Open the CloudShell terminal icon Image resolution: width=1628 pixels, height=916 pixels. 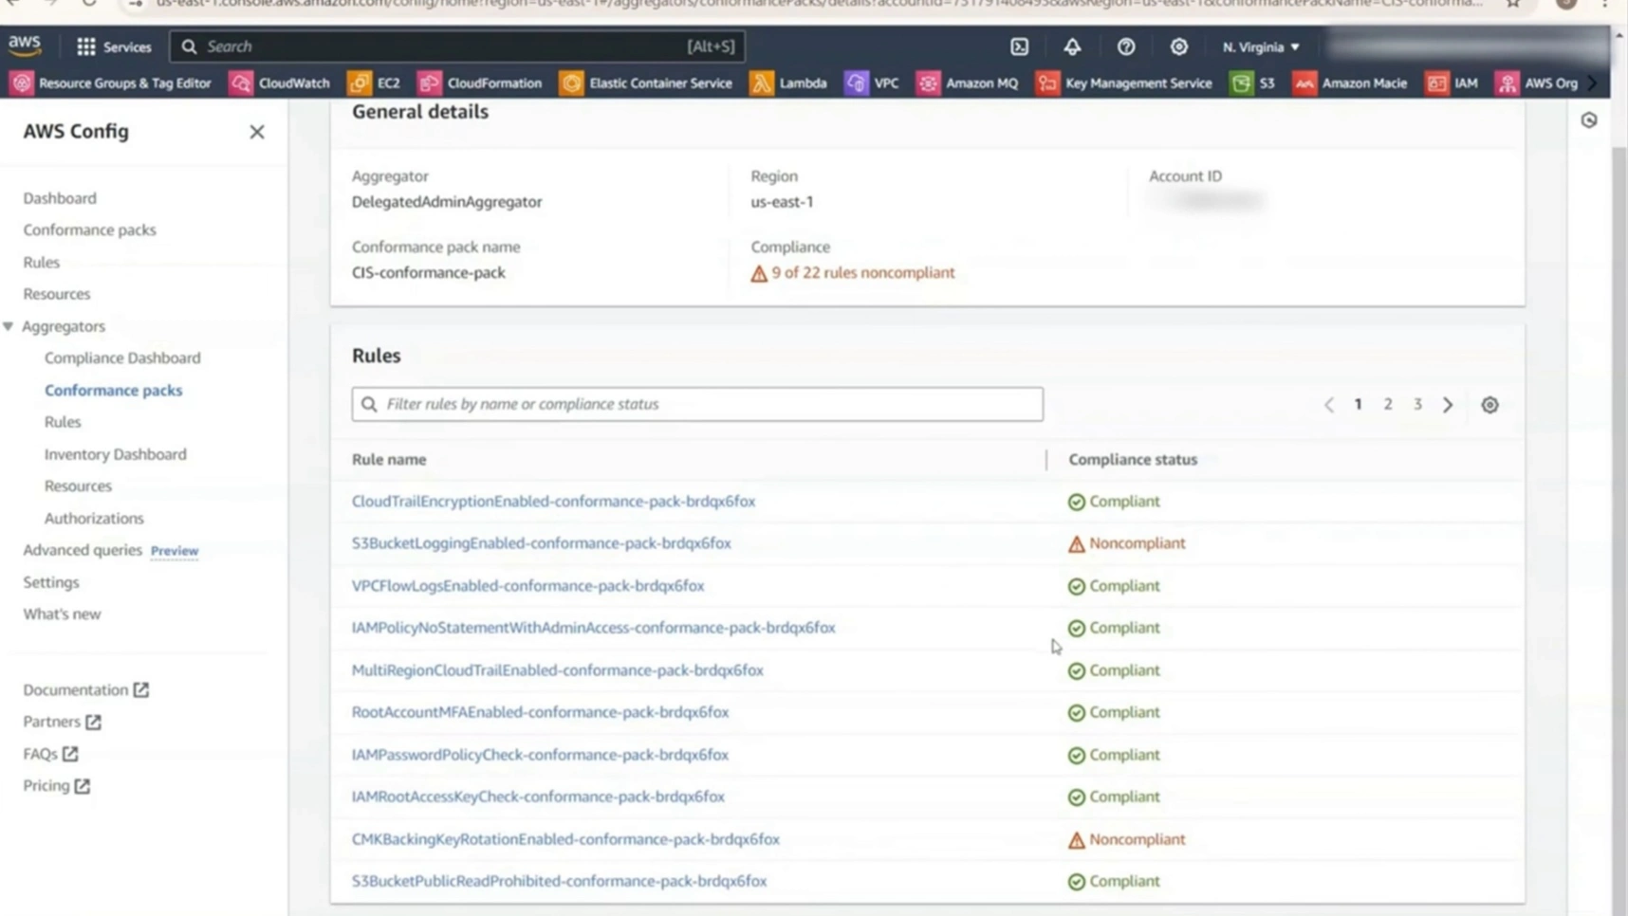pyautogui.click(x=1019, y=46)
